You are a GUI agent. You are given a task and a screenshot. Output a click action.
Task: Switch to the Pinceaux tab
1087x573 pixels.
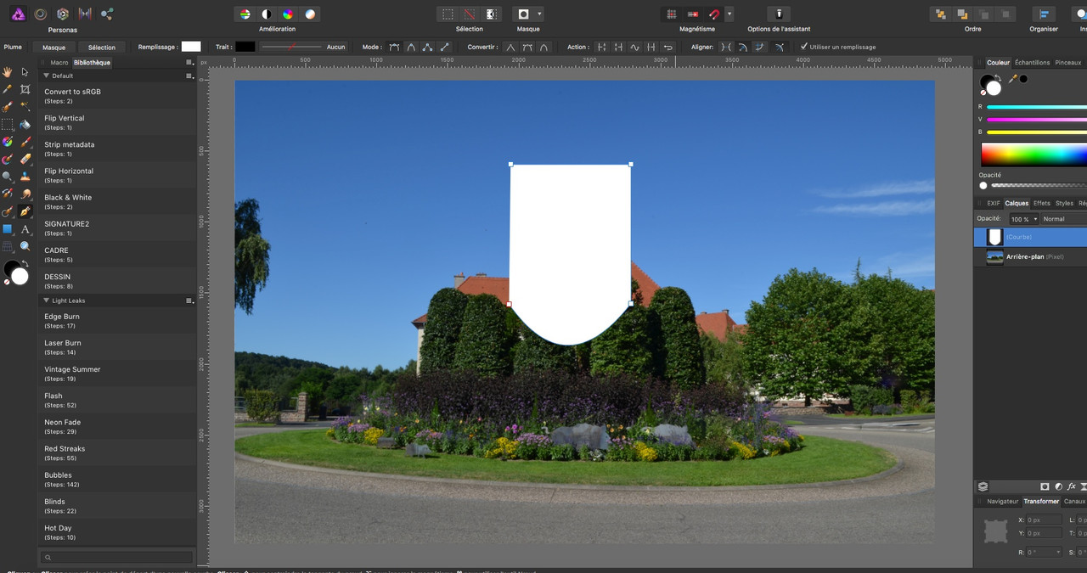pos(1068,63)
